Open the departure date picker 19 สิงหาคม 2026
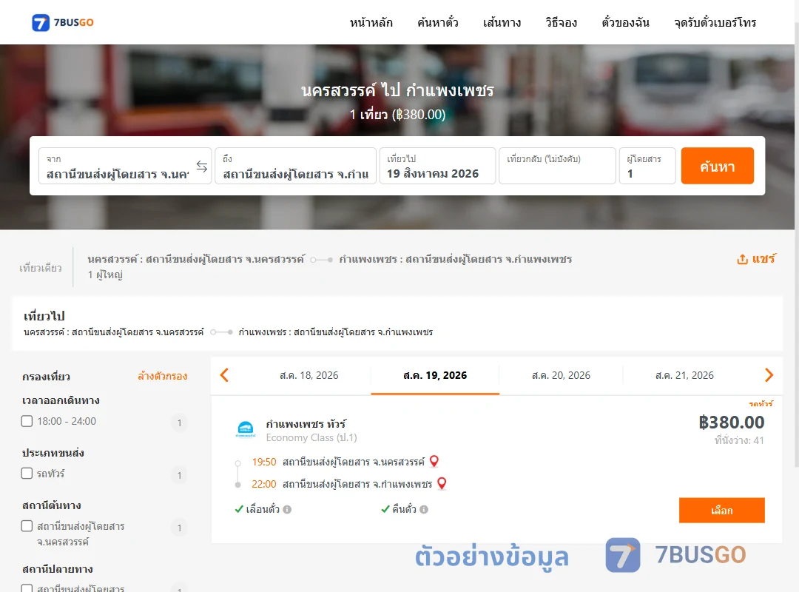The image size is (799, 592). (438, 166)
